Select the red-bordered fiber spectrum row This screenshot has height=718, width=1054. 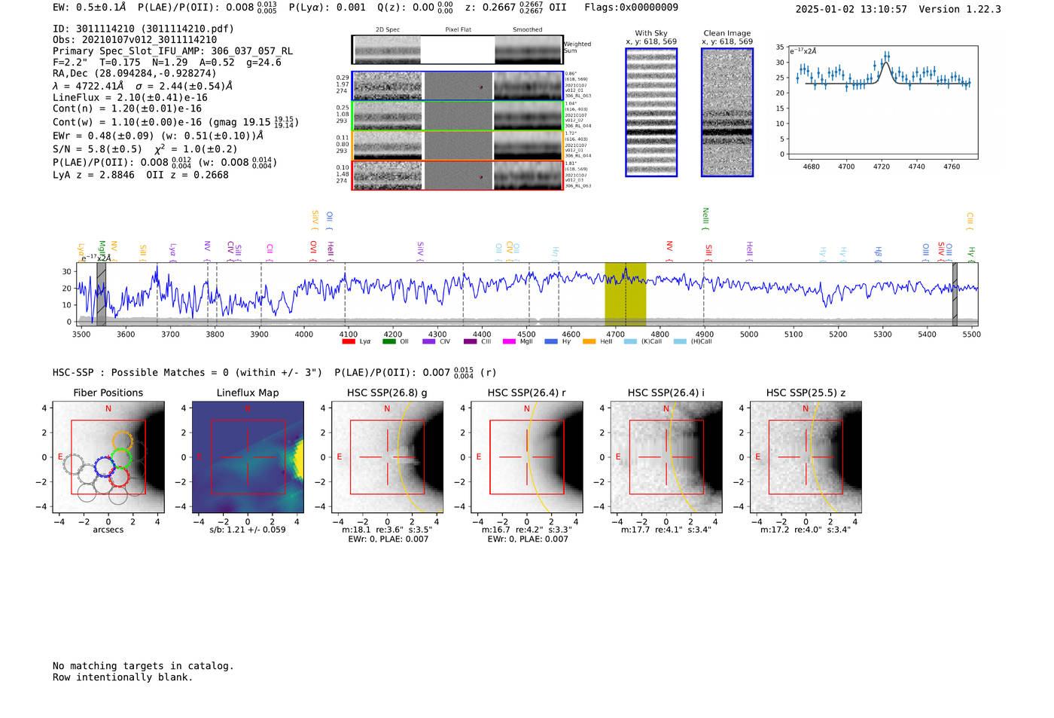[457, 175]
